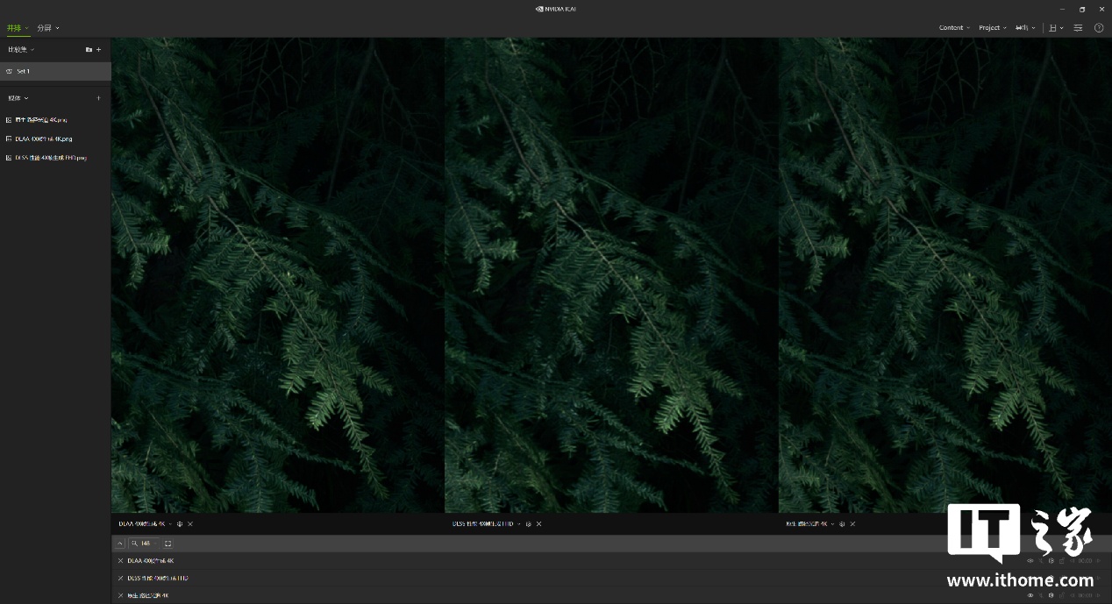The width and height of the screenshot is (1112, 604).
Task: Open the help question mark icon
Action: click(x=1099, y=28)
